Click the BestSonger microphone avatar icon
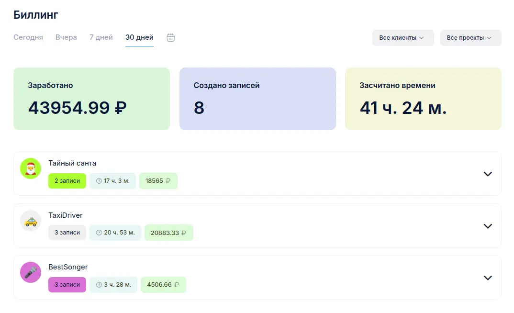This screenshot has height=313, width=514. (31, 272)
